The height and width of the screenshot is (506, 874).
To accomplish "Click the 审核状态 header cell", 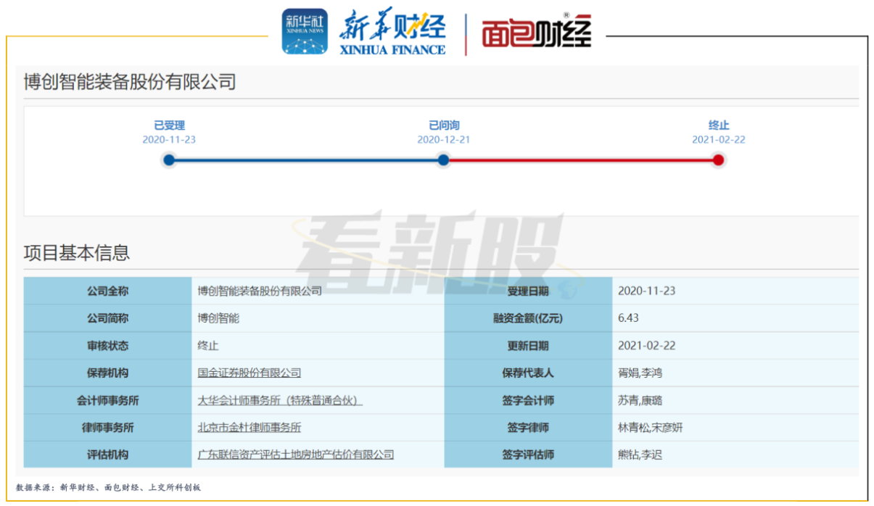I will coord(107,346).
